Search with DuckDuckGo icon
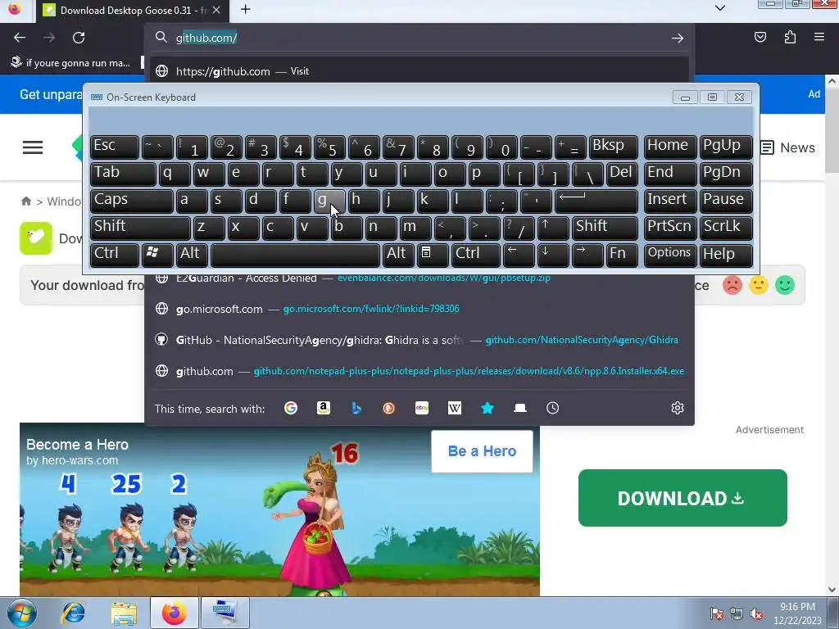Image resolution: width=839 pixels, height=629 pixels. coord(389,408)
